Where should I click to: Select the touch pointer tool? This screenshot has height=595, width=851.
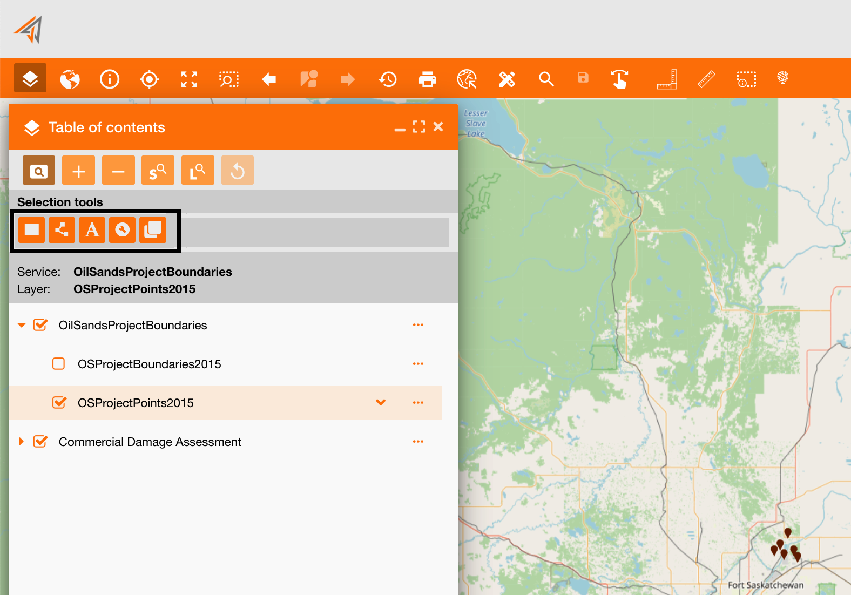(x=619, y=79)
